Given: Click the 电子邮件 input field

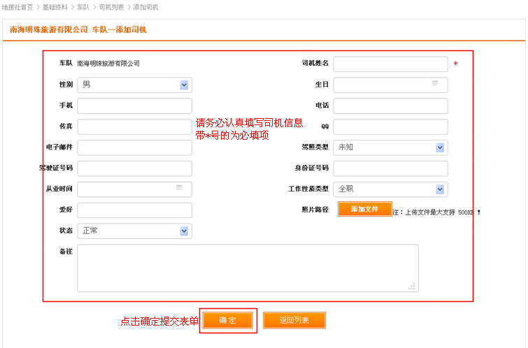Looking at the screenshot, I should tap(134, 148).
